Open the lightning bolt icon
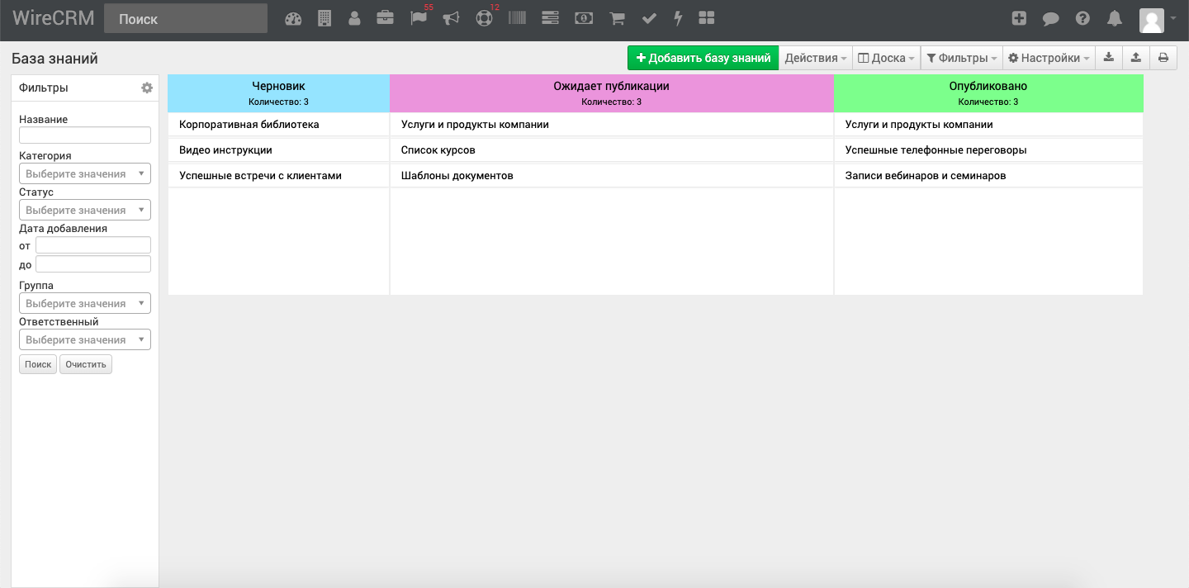1189x588 pixels. (x=679, y=18)
